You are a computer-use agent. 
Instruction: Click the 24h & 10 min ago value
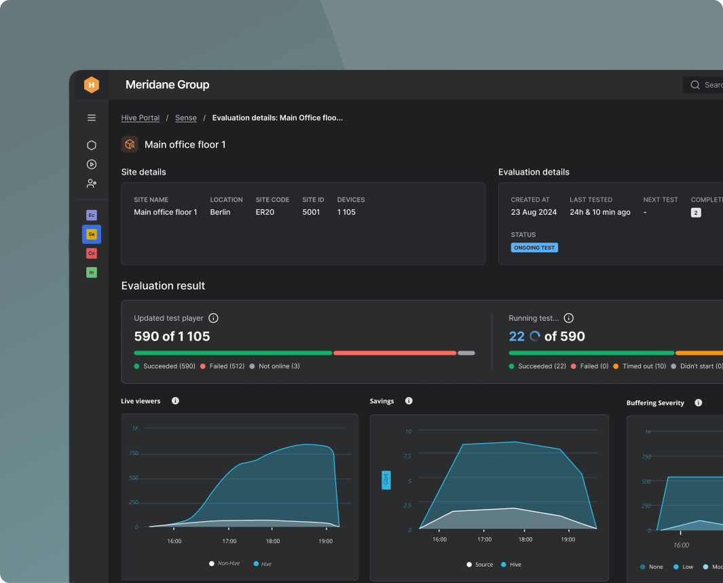click(600, 212)
